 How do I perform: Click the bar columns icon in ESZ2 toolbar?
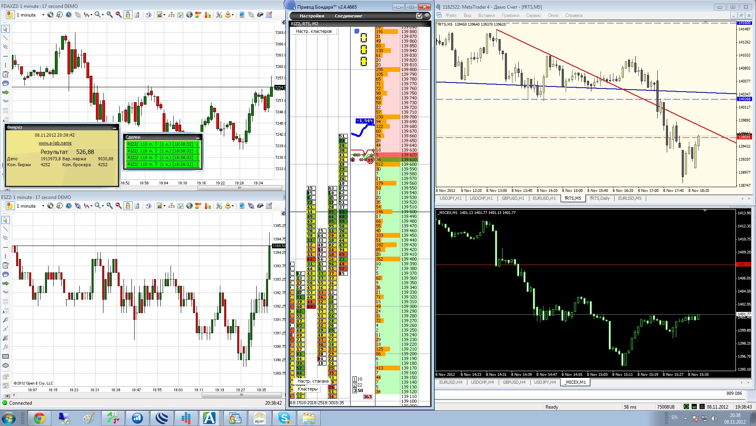208,206
